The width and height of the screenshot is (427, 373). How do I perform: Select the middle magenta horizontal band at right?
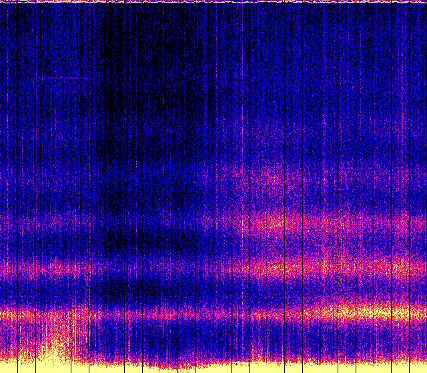334,268
